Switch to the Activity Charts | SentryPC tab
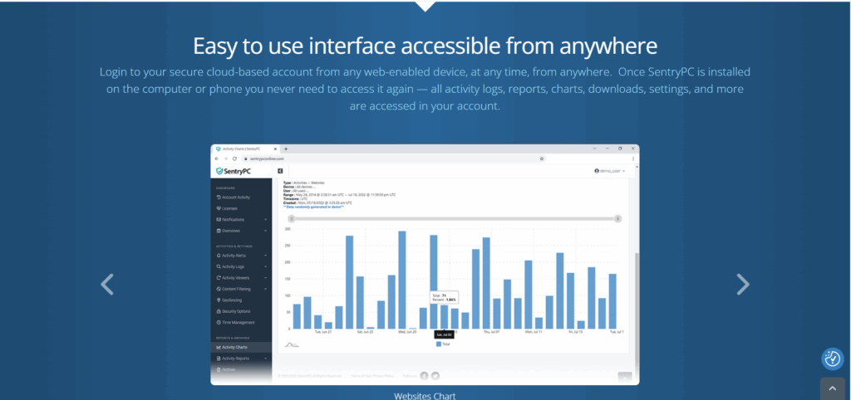This screenshot has height=400, width=851. [x=246, y=149]
